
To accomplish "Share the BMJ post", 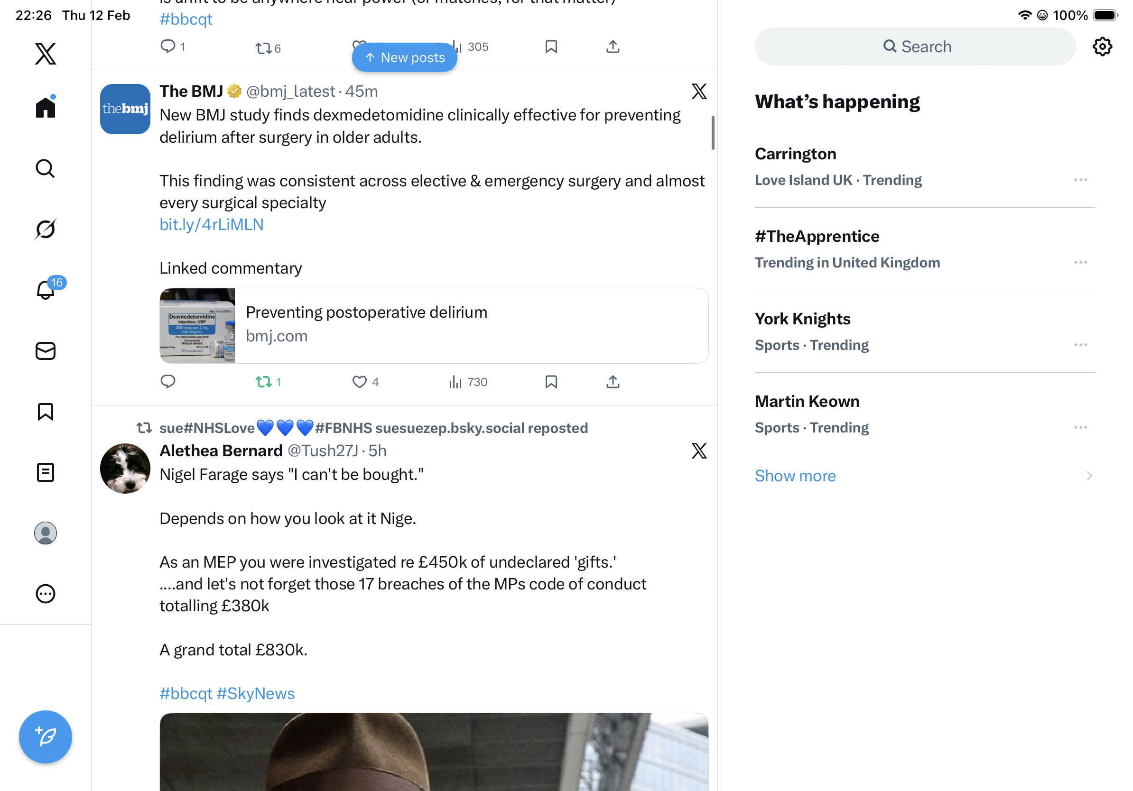I will [613, 382].
